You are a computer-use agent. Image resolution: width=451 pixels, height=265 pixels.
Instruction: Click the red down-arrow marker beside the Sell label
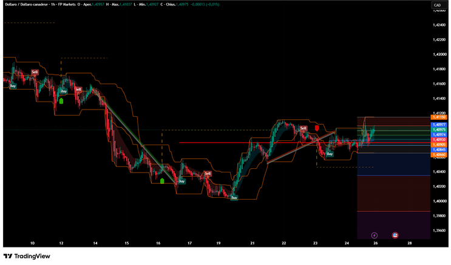[x=317, y=128]
